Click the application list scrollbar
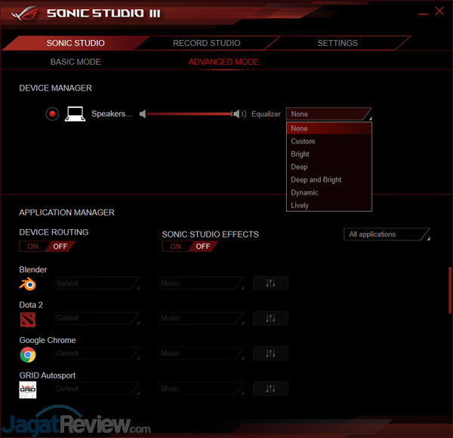 (x=450, y=290)
